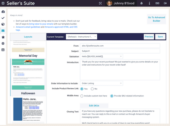Image resolution: width=170 pixels, height=126 pixels.
Task: Open notifications bell icon
Action: pyautogui.click(x=141, y=3)
